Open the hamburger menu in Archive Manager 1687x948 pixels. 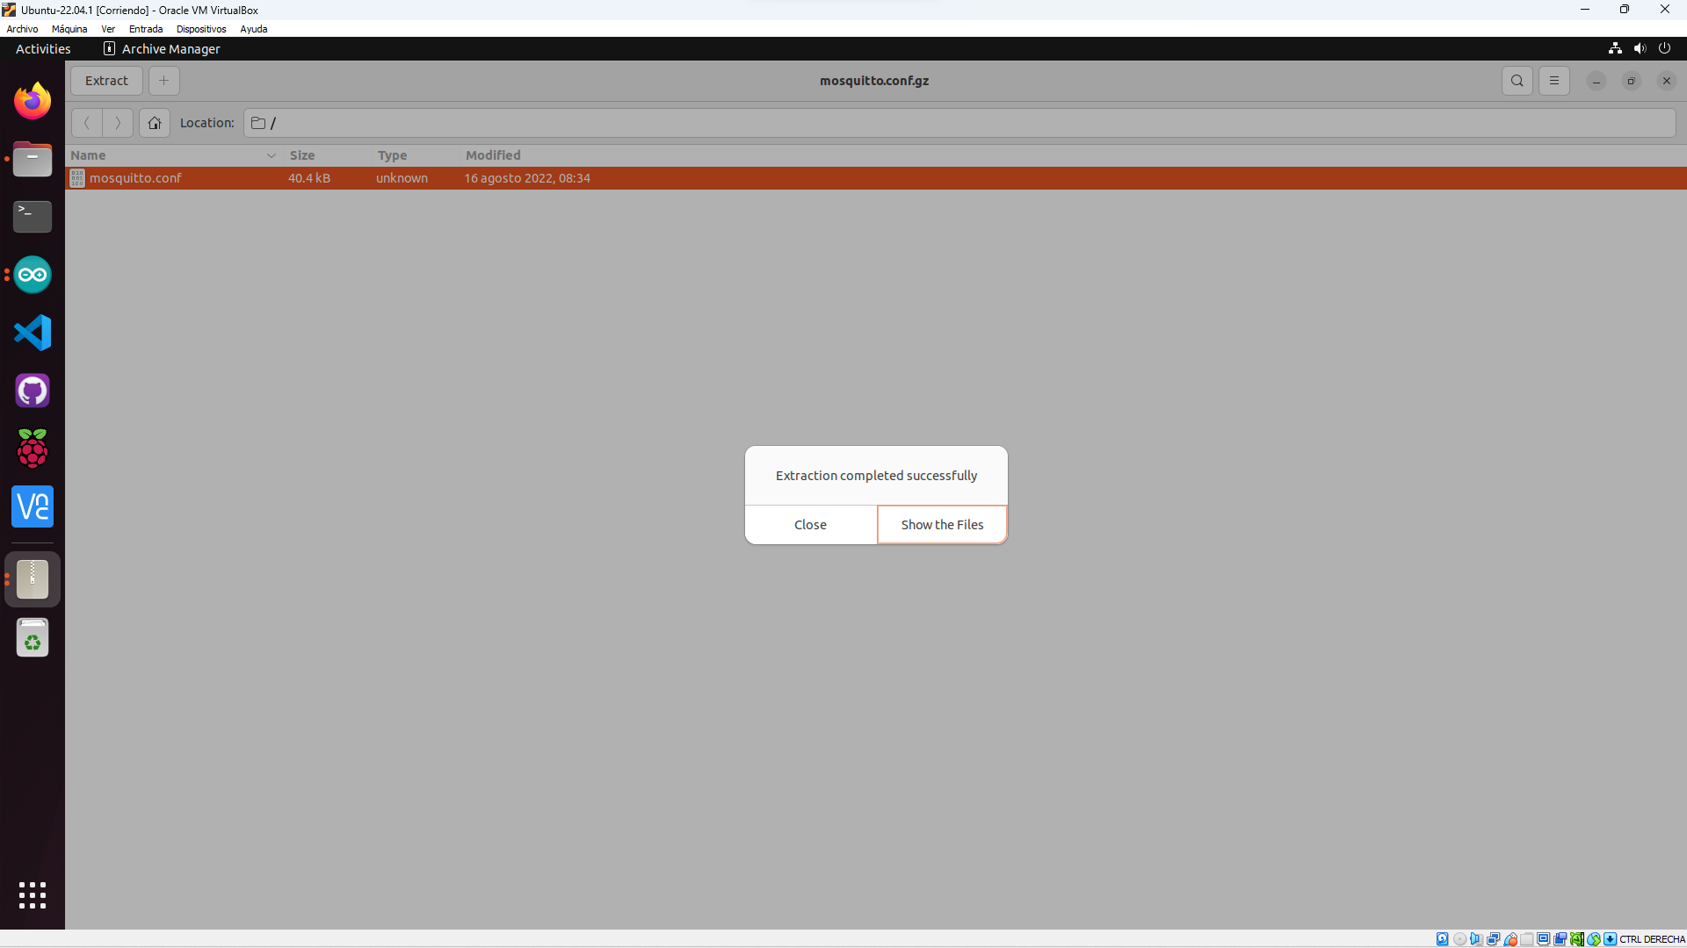1553,81
